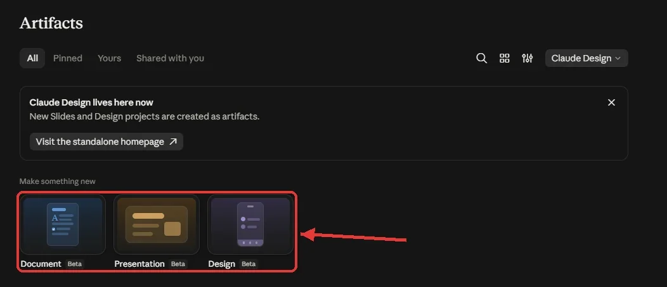Open the filter sliders icon
667x287 pixels.
coord(527,59)
